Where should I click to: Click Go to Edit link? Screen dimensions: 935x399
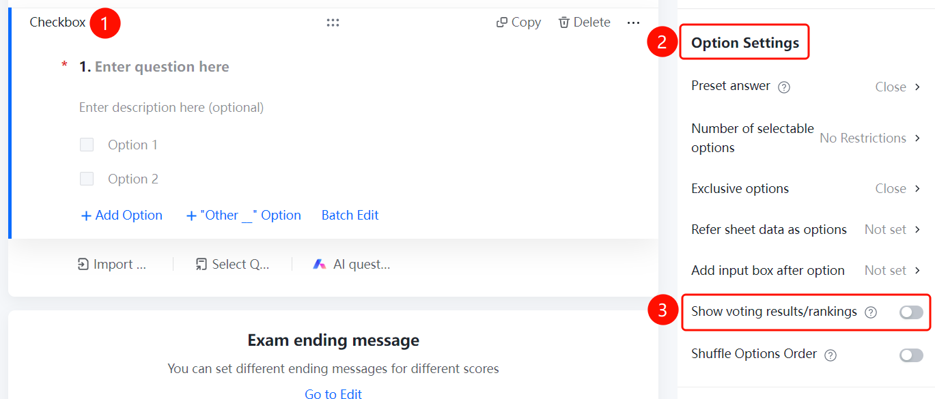333,394
